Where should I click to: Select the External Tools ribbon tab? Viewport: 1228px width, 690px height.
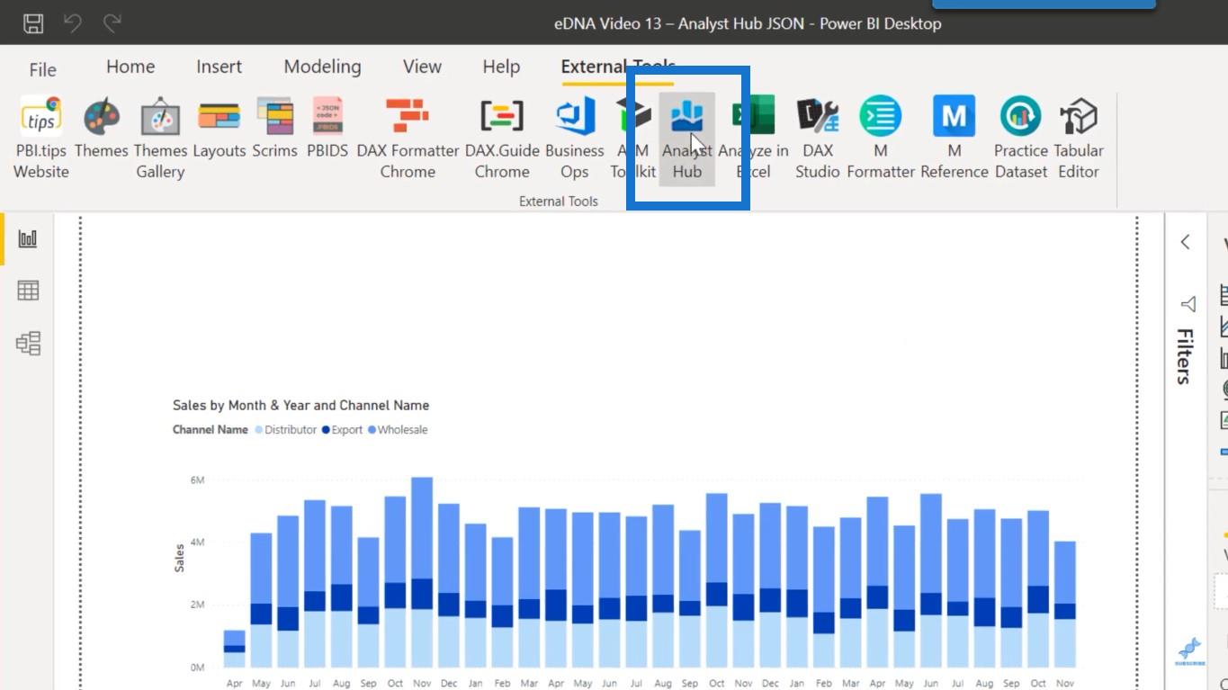point(618,67)
